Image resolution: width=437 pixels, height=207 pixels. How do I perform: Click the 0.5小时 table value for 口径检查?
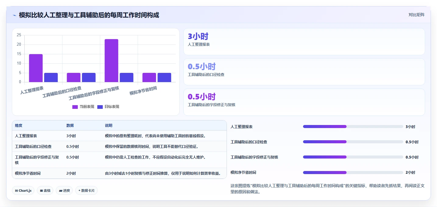(72, 147)
